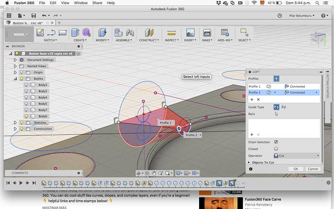Image resolution: width=334 pixels, height=209 pixels.
Task: Select the Joint assemble icon
Action: [130, 33]
